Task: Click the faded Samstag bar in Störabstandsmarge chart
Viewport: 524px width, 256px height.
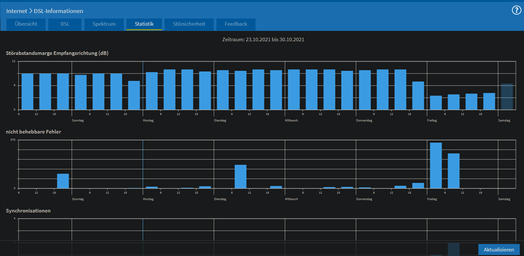Action: coord(507,96)
